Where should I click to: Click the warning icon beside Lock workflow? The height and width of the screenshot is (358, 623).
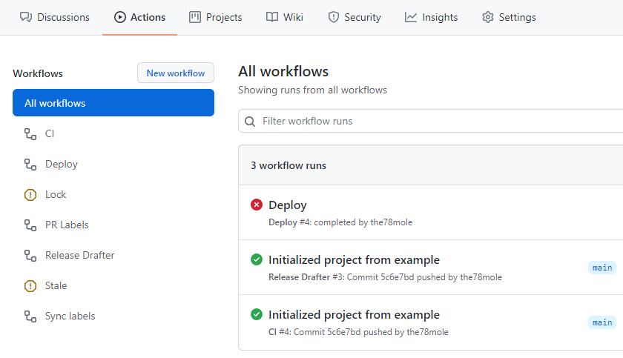[x=30, y=195]
